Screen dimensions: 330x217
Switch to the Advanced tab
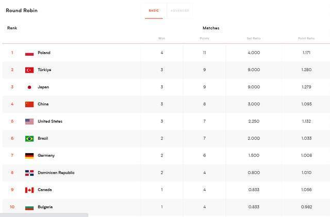click(179, 10)
